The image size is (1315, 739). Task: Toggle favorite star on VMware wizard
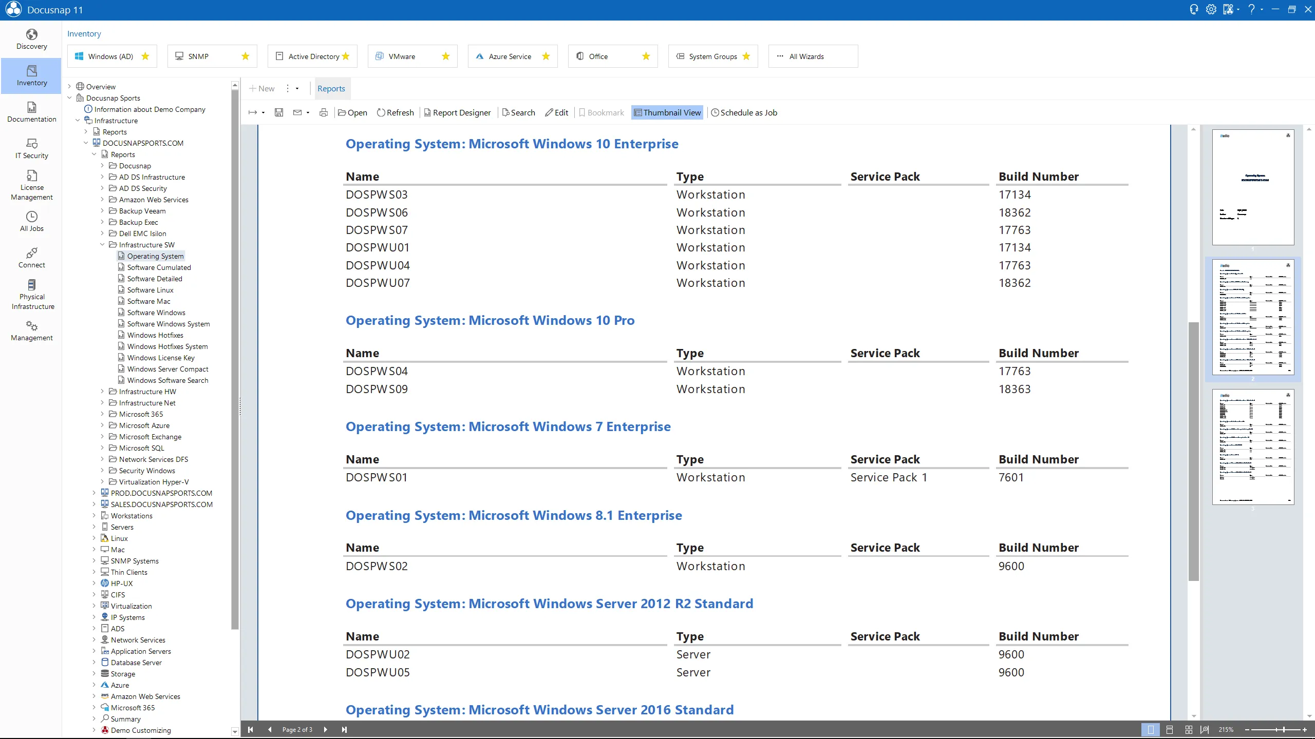(x=446, y=56)
